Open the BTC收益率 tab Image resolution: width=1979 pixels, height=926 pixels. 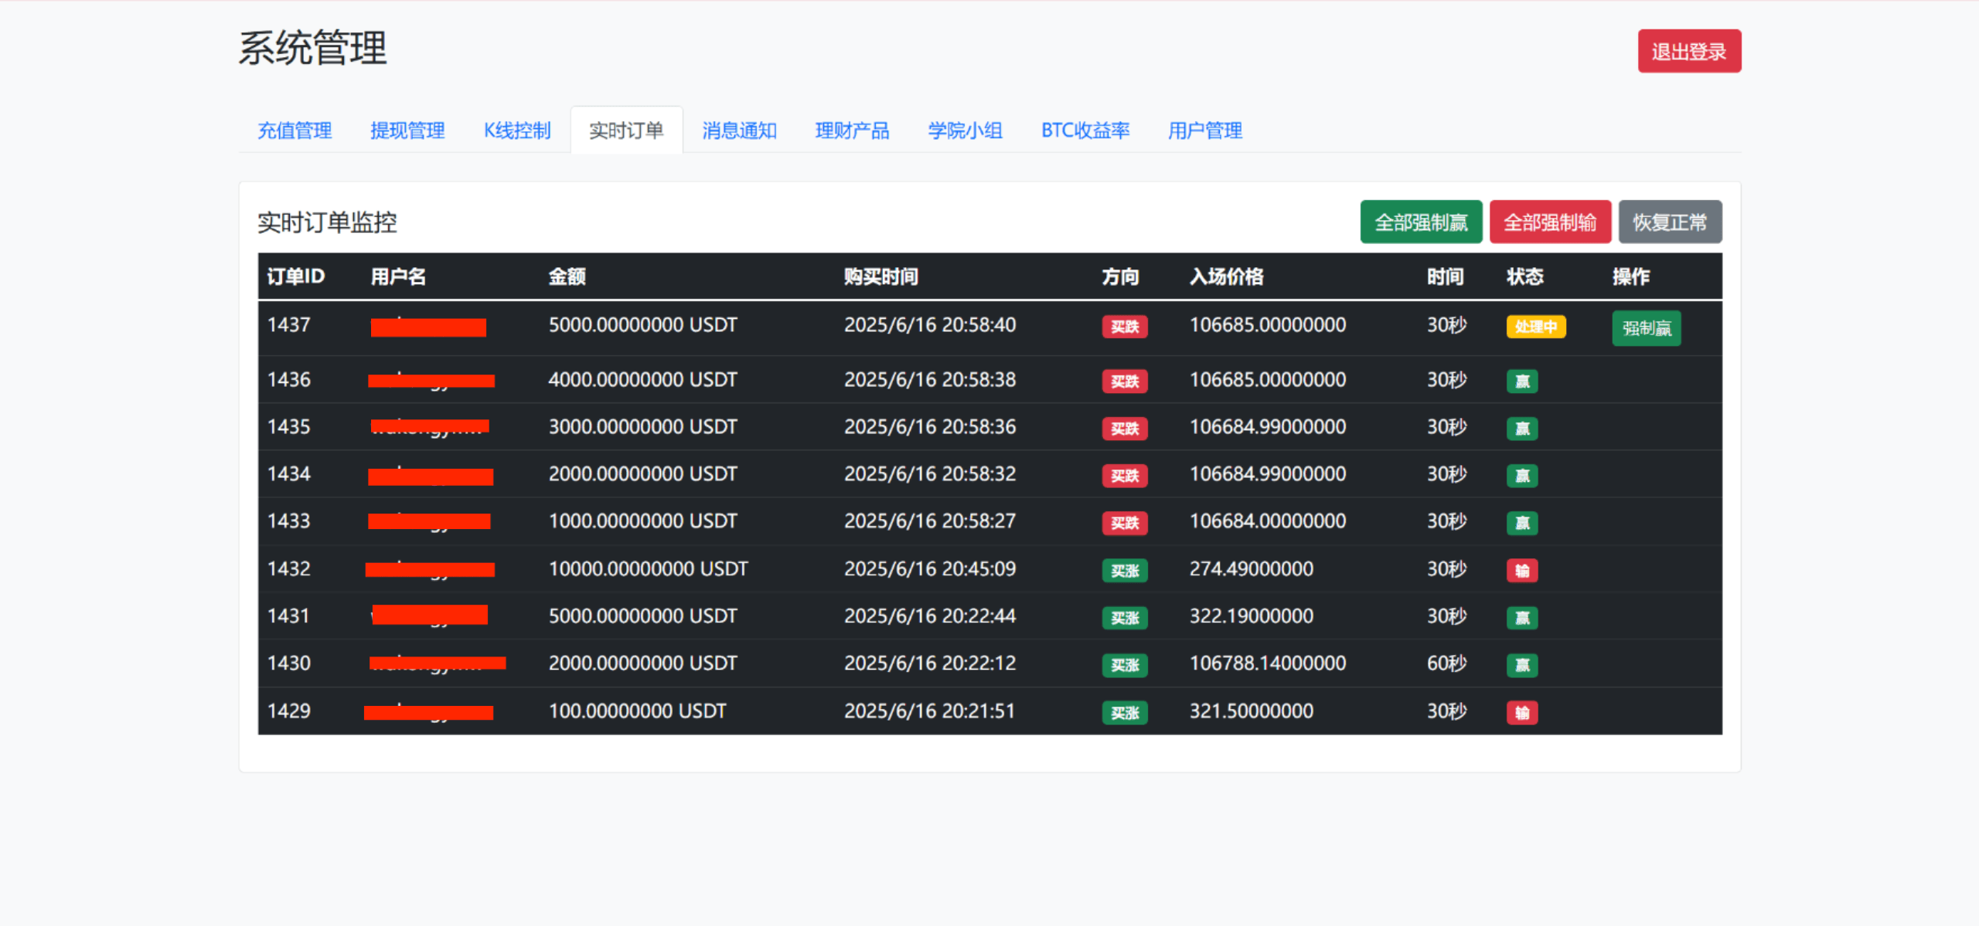point(1085,131)
